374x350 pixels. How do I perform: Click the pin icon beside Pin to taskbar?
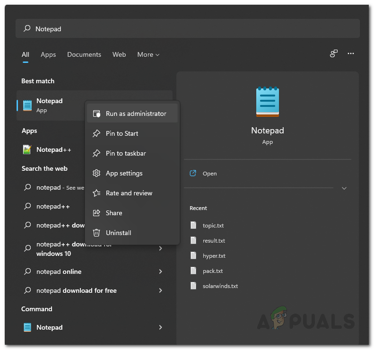pos(96,153)
